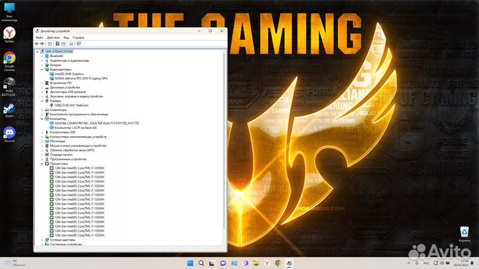Switch the РУС input language indicator
The image size is (479, 269).
(x=426, y=263)
